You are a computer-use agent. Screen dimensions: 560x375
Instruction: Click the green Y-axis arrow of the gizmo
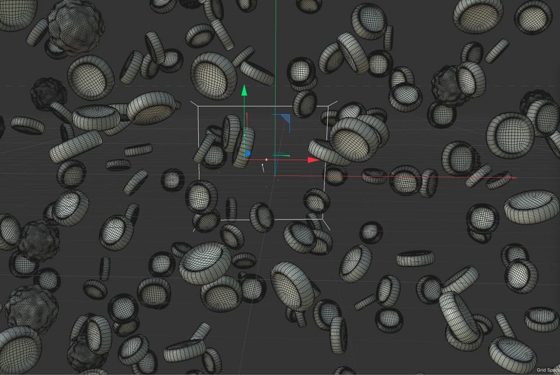click(x=244, y=91)
